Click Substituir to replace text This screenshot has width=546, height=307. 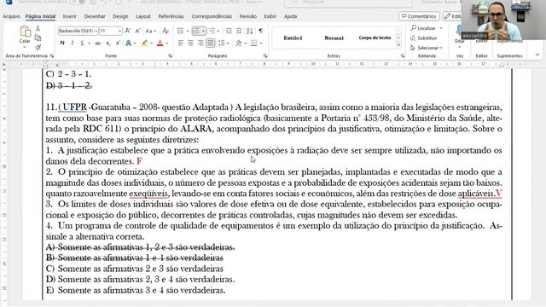coord(424,38)
